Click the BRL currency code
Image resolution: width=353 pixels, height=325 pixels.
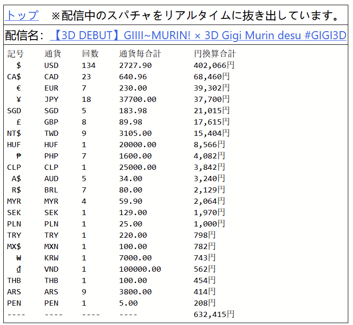click(x=51, y=190)
